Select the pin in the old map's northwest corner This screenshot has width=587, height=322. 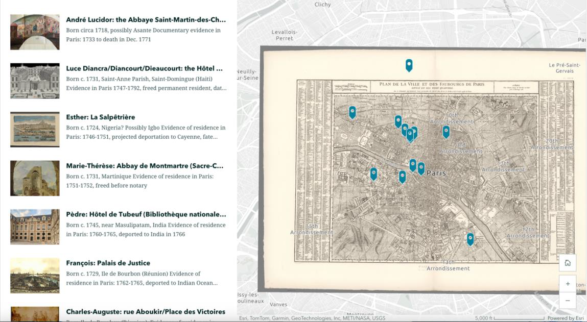(x=353, y=112)
